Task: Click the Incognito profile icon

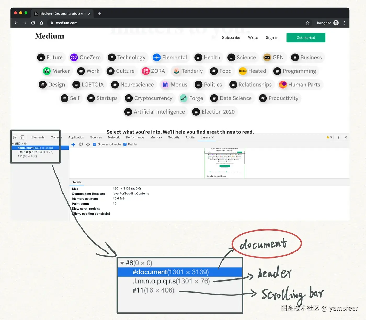Action: [336, 23]
